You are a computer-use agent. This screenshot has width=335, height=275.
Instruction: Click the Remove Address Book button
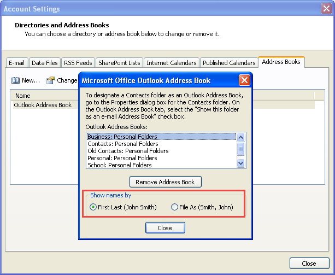166,182
